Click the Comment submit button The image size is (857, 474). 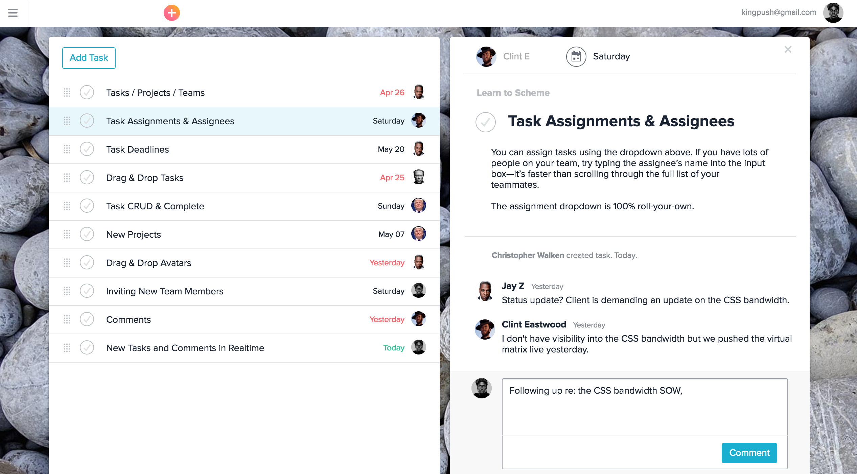coord(749,452)
